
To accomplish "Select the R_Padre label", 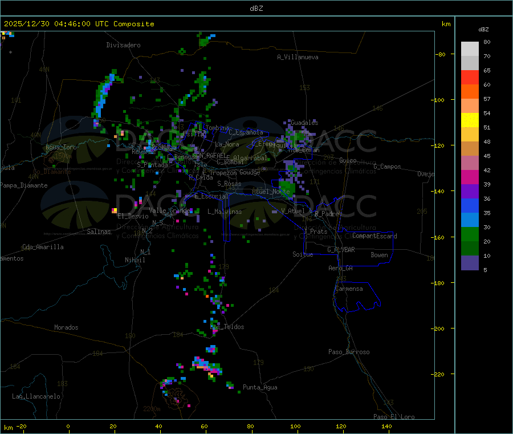I will [327, 214].
